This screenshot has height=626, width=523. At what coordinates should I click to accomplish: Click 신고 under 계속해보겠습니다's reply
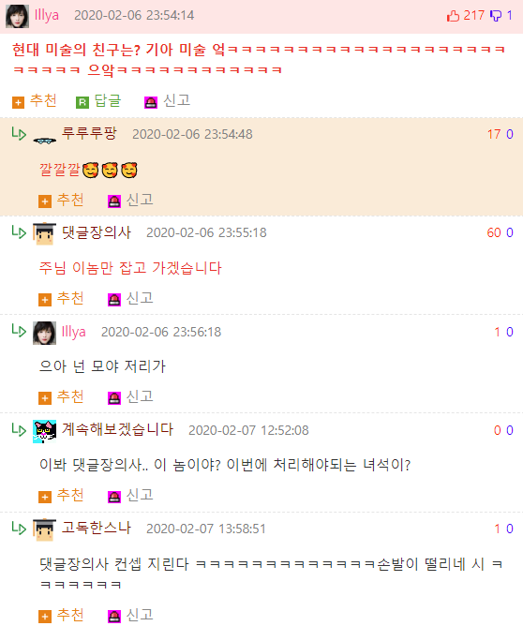(140, 495)
